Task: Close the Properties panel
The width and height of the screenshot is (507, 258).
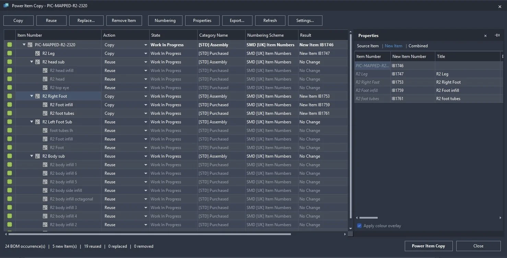Action: click(485, 36)
